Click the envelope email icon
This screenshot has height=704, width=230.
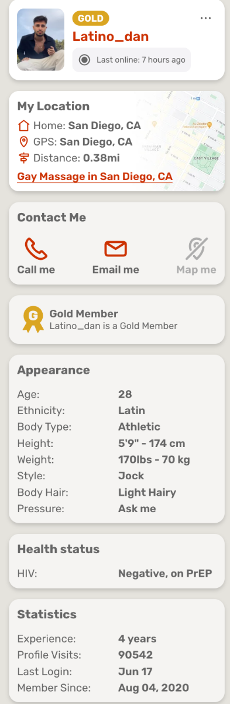116,249
